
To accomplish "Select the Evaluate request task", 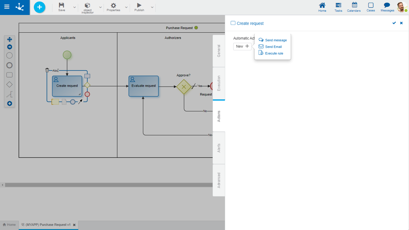I will (x=144, y=86).
